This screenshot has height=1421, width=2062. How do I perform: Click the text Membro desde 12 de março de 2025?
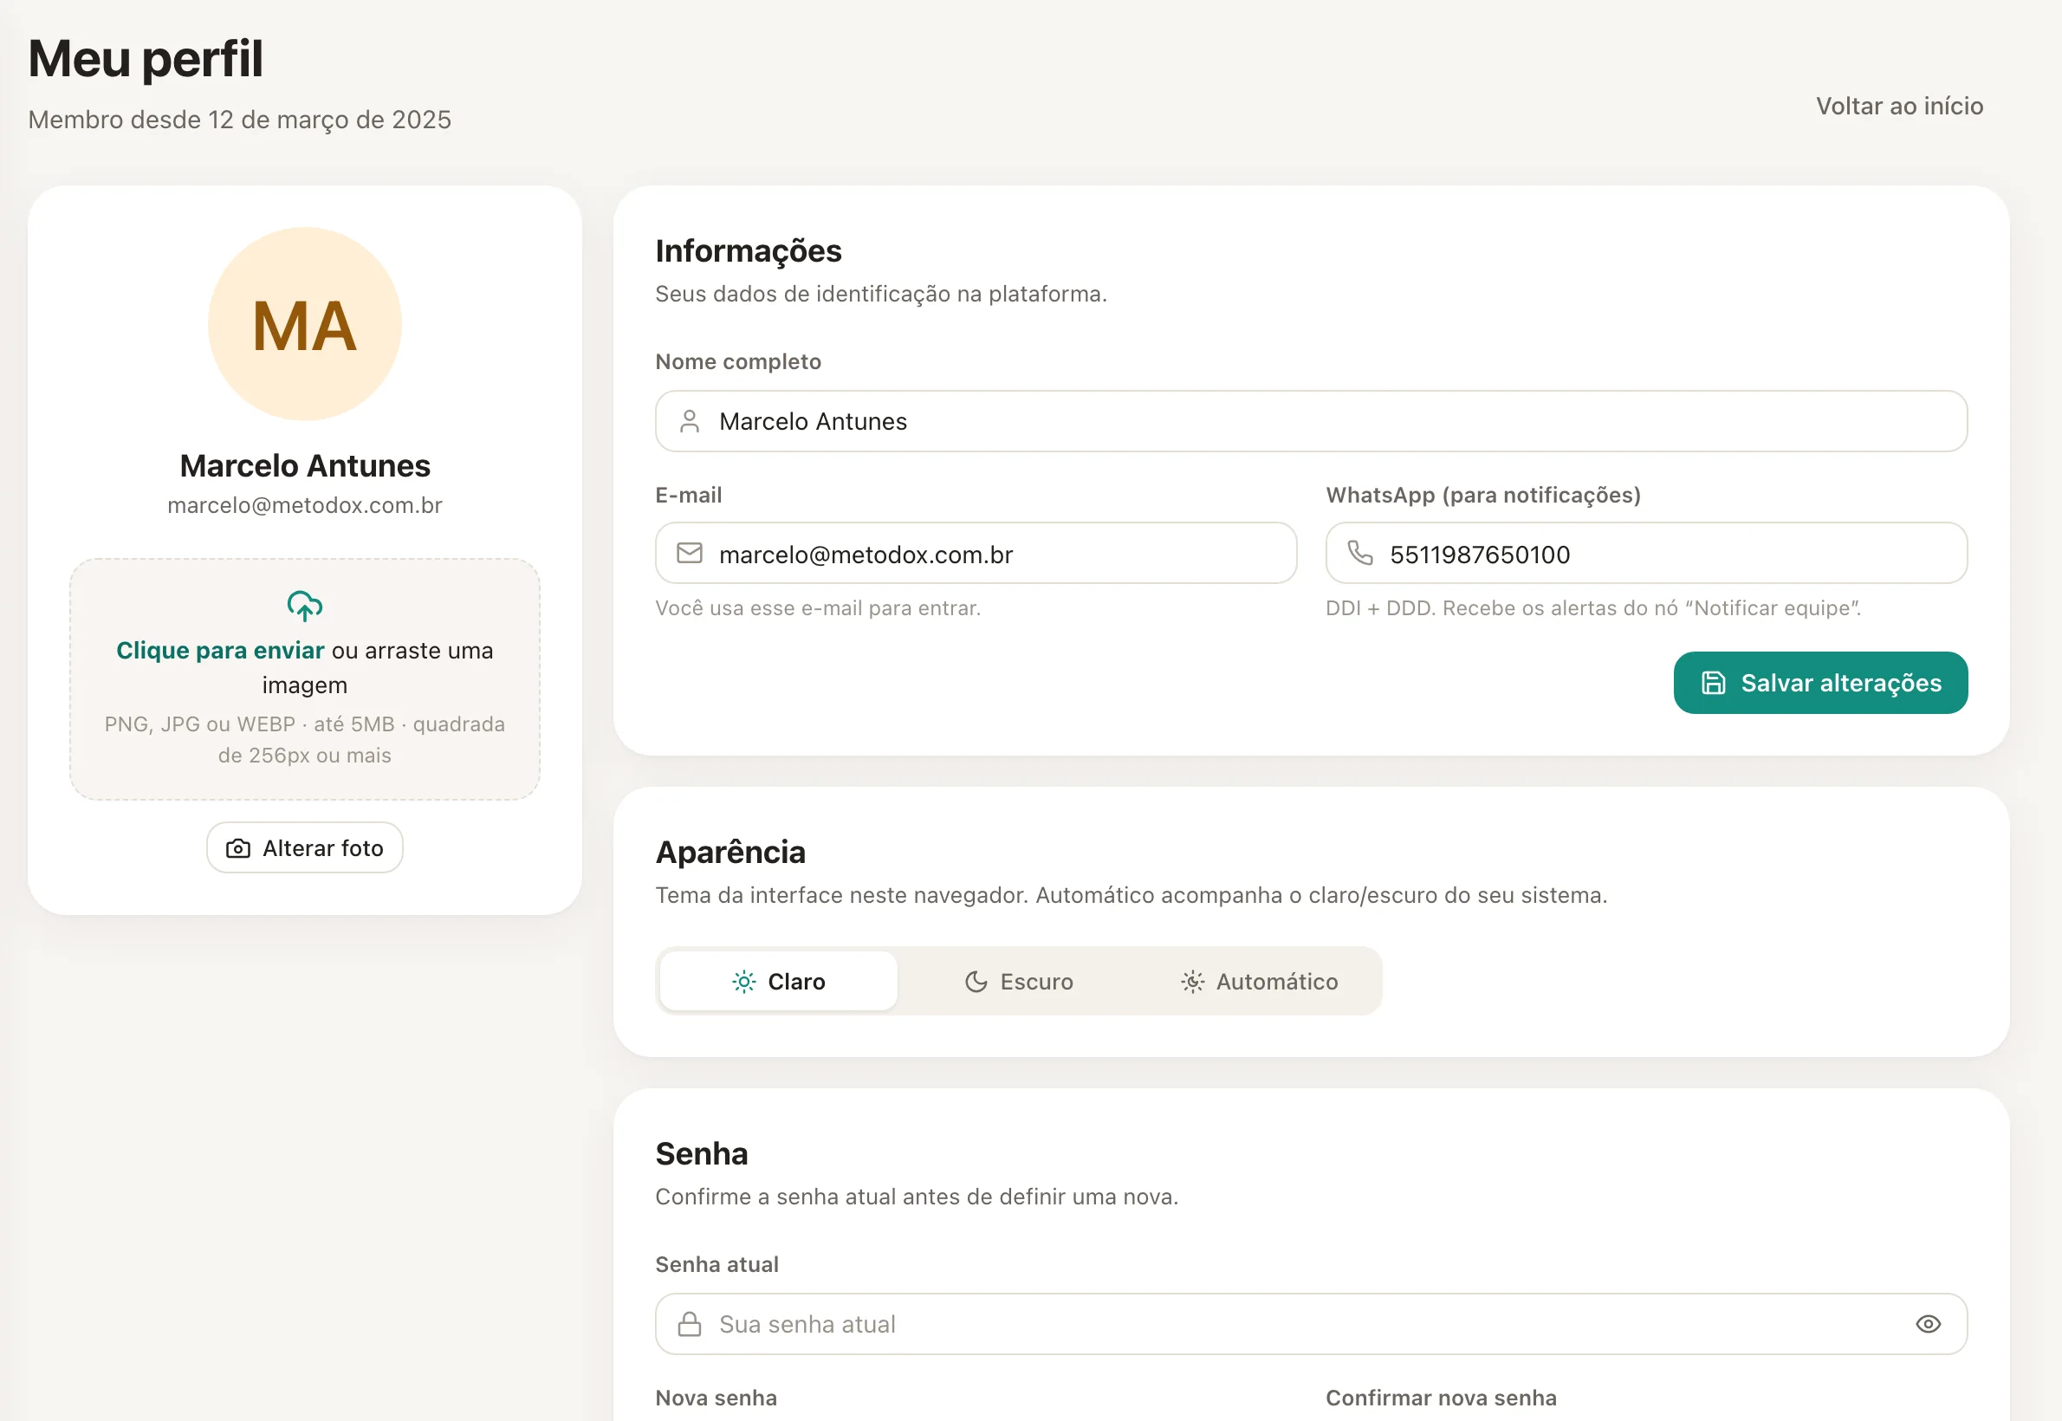(x=239, y=120)
